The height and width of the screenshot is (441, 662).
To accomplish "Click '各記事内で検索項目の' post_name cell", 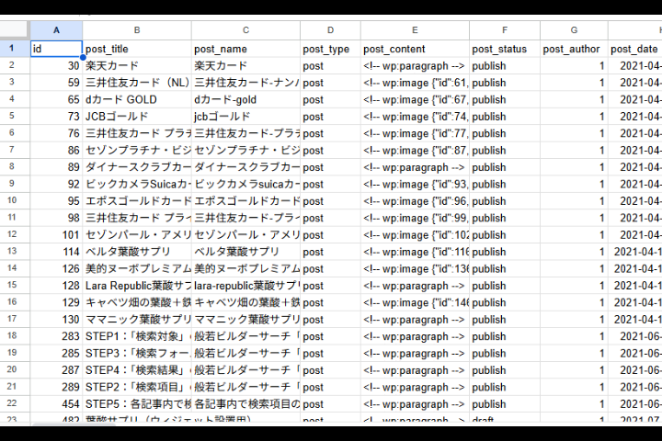I will pyautogui.click(x=245, y=403).
